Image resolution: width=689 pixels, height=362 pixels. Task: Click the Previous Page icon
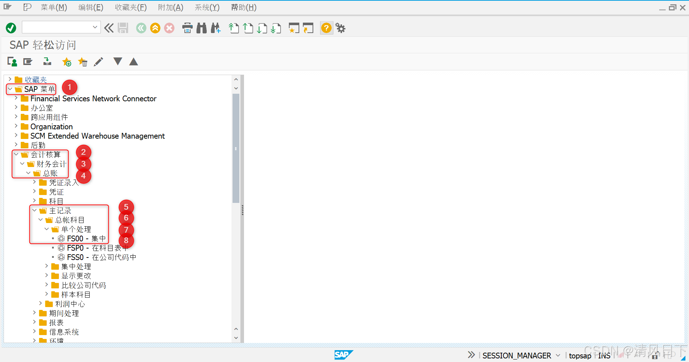(248, 28)
